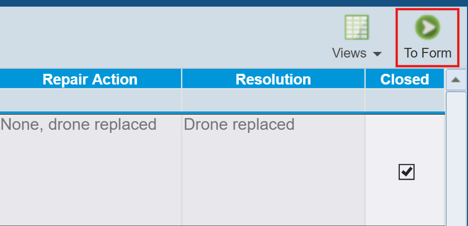Click the scroll up arrow button
468x226 pixels.
[456, 79]
